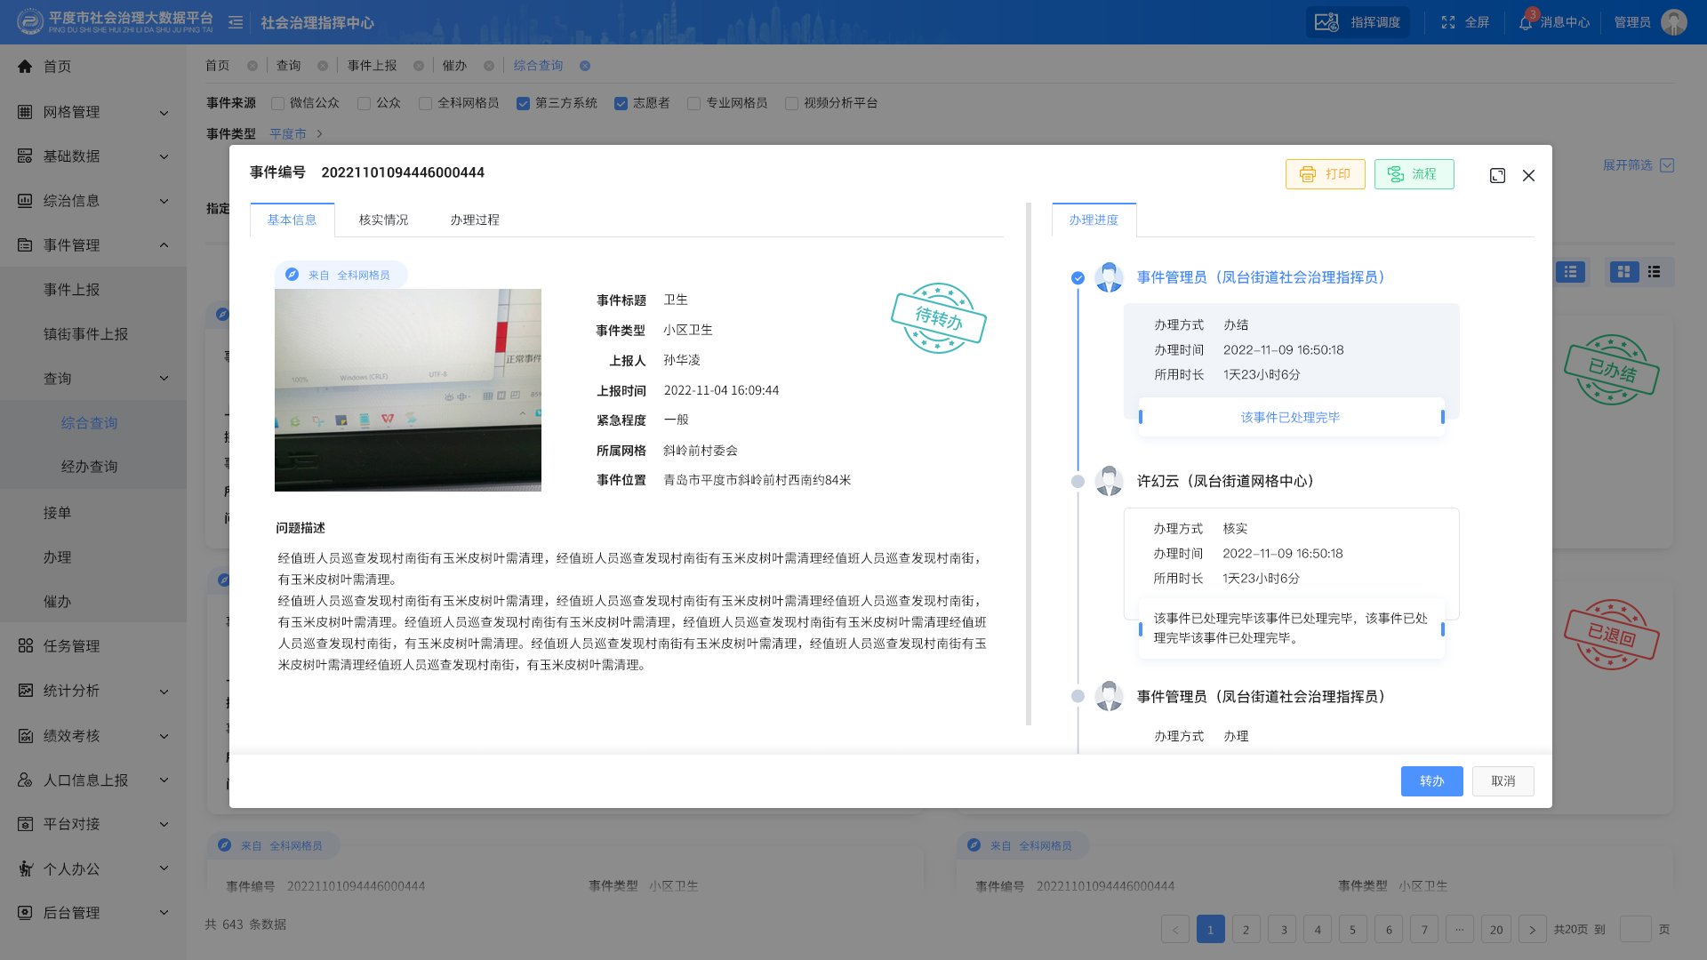This screenshot has width=1707, height=960.
Task: Close the 事件上报 breadcrumb tab
Action: (x=419, y=66)
